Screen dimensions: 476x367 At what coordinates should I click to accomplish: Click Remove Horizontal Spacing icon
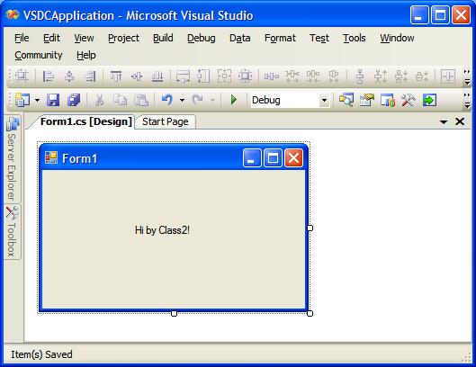[334, 76]
